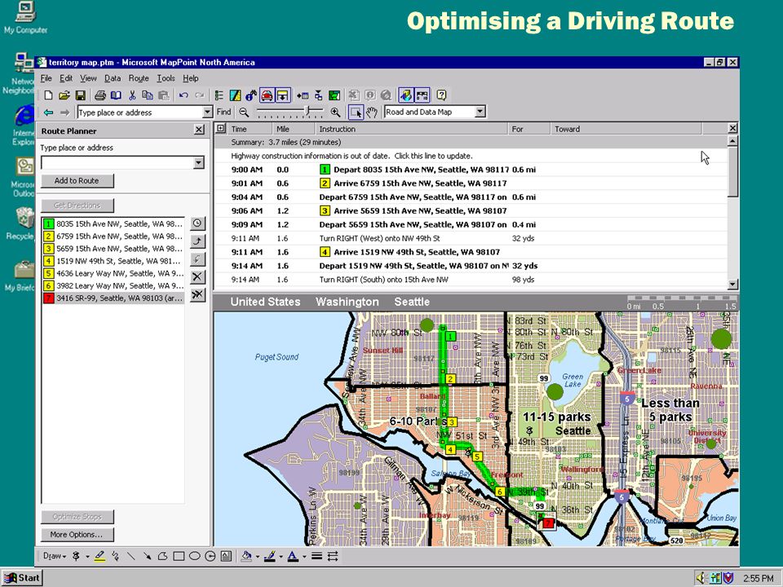Open the Line Color dropdown arrow
The width and height of the screenshot is (783, 587).
click(281, 557)
